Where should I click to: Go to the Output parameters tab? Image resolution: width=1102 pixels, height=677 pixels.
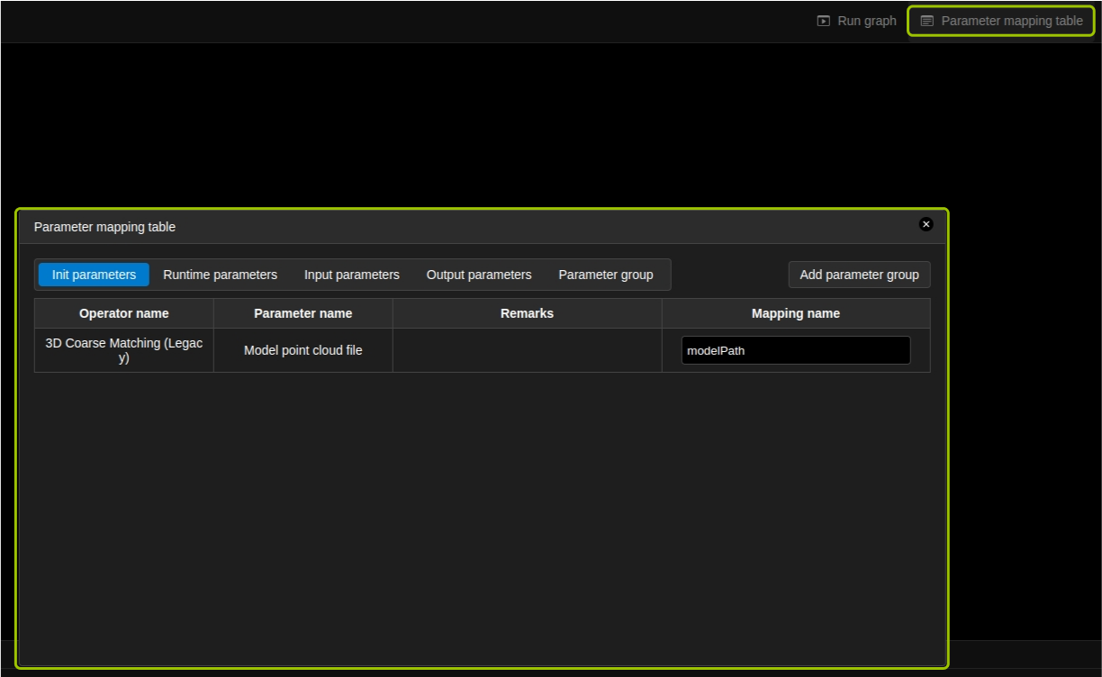coord(479,275)
